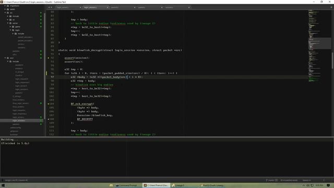Collapse the include folder under src2
Viewport: 334px width, 188px height.
[8, 62]
